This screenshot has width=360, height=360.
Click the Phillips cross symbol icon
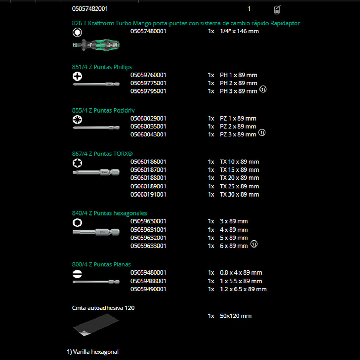tap(77, 76)
